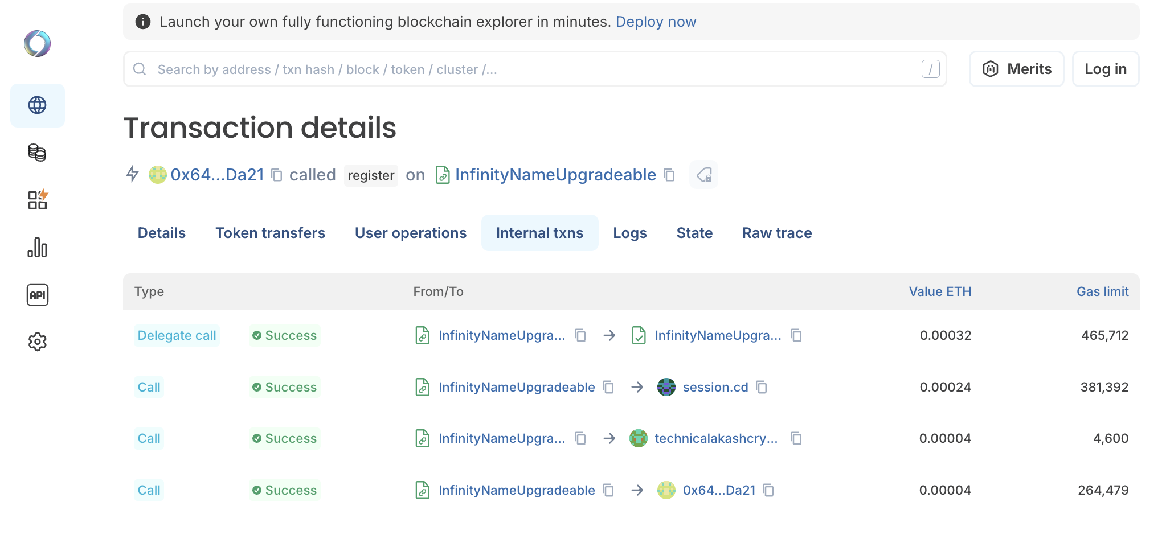Viewport: 1170px width, 551px height.
Task: Click the Log in button
Action: (1106, 69)
